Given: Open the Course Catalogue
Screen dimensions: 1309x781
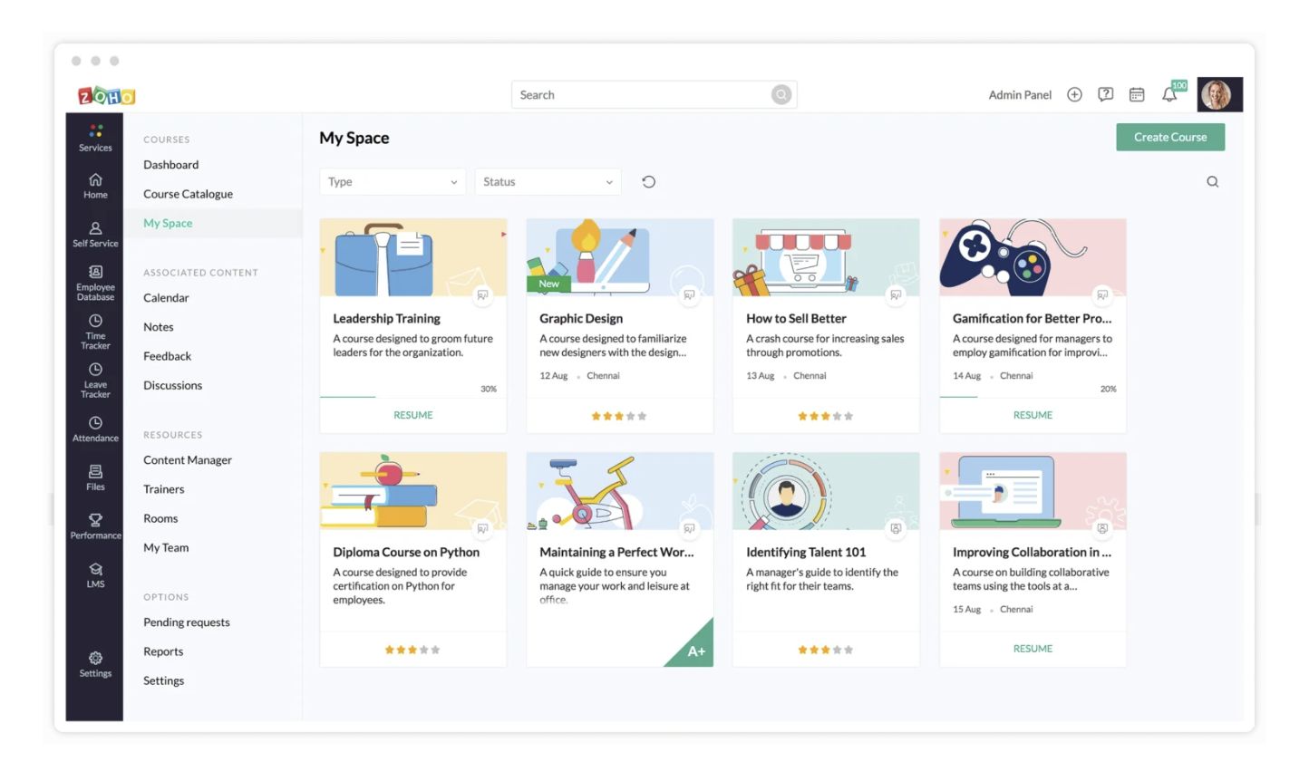Looking at the screenshot, I should click(187, 193).
